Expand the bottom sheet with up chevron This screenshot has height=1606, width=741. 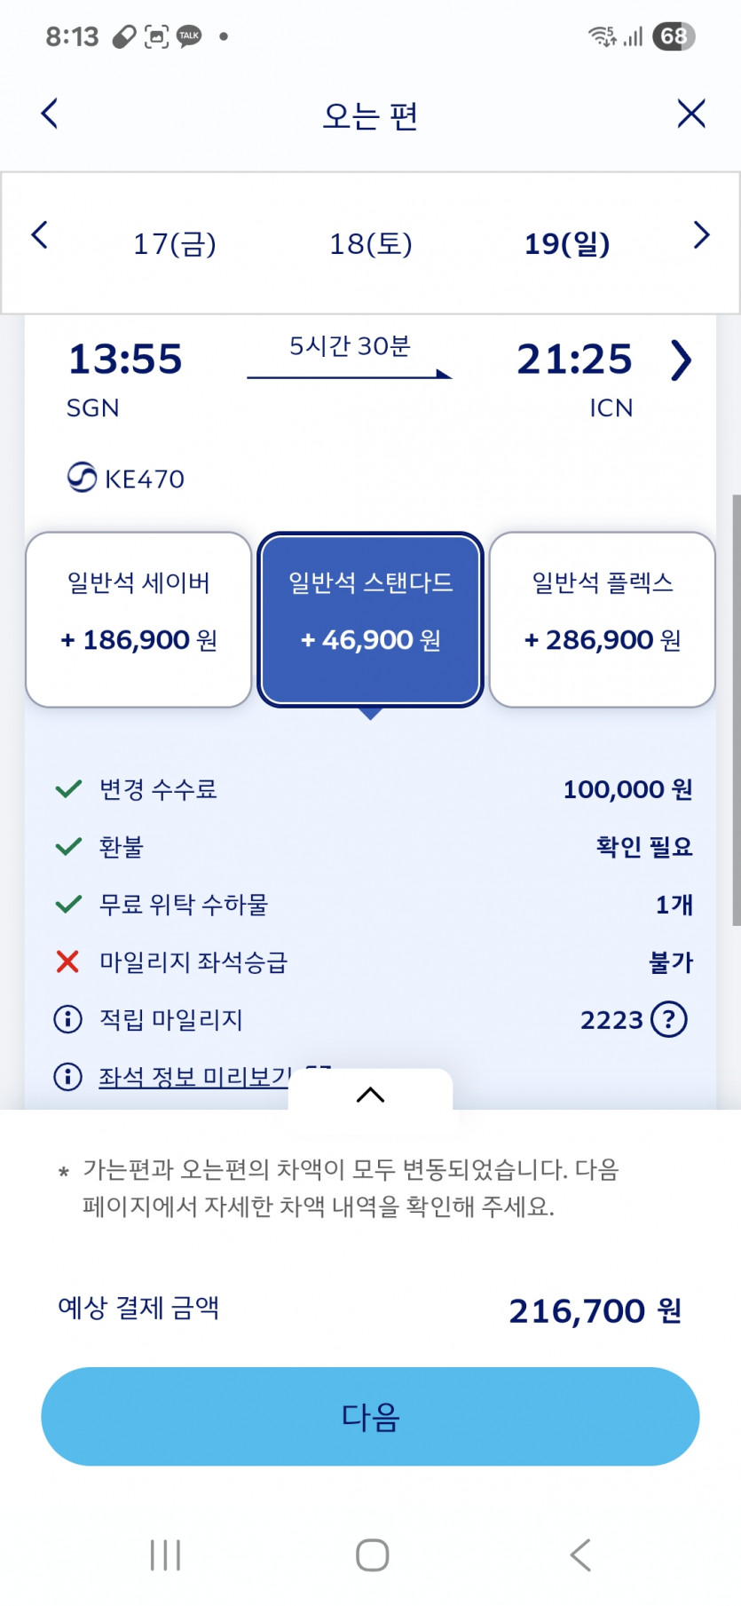tap(370, 1095)
